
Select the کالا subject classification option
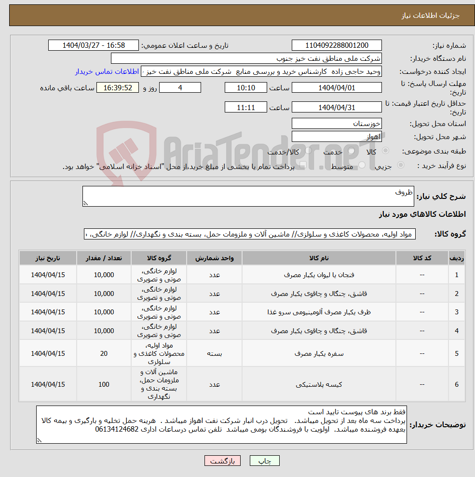[385, 150]
